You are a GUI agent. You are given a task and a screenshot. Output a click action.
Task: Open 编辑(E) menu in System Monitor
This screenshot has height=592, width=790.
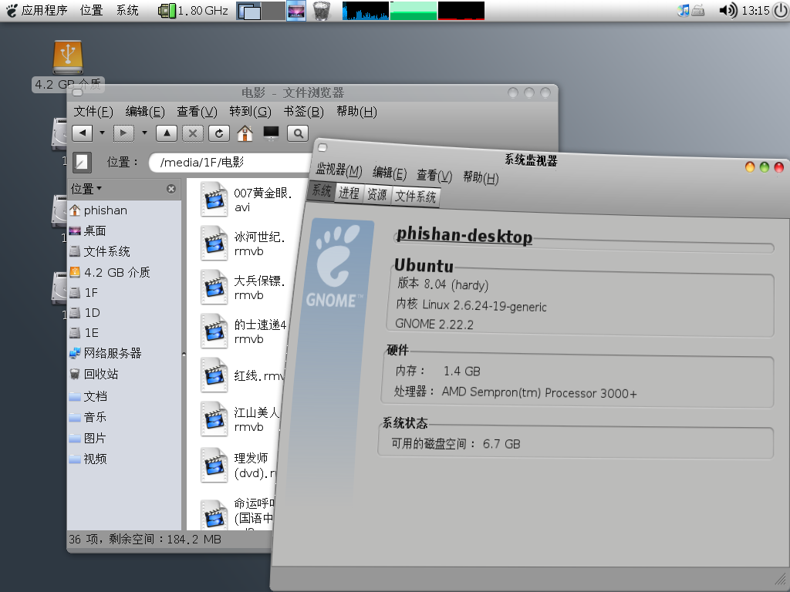click(x=390, y=173)
